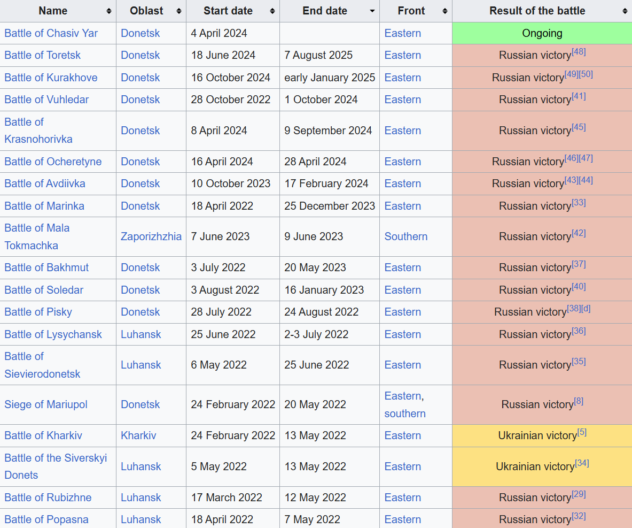
Task: Open citation [46] for Ocheretyne
Action: [x=572, y=158]
